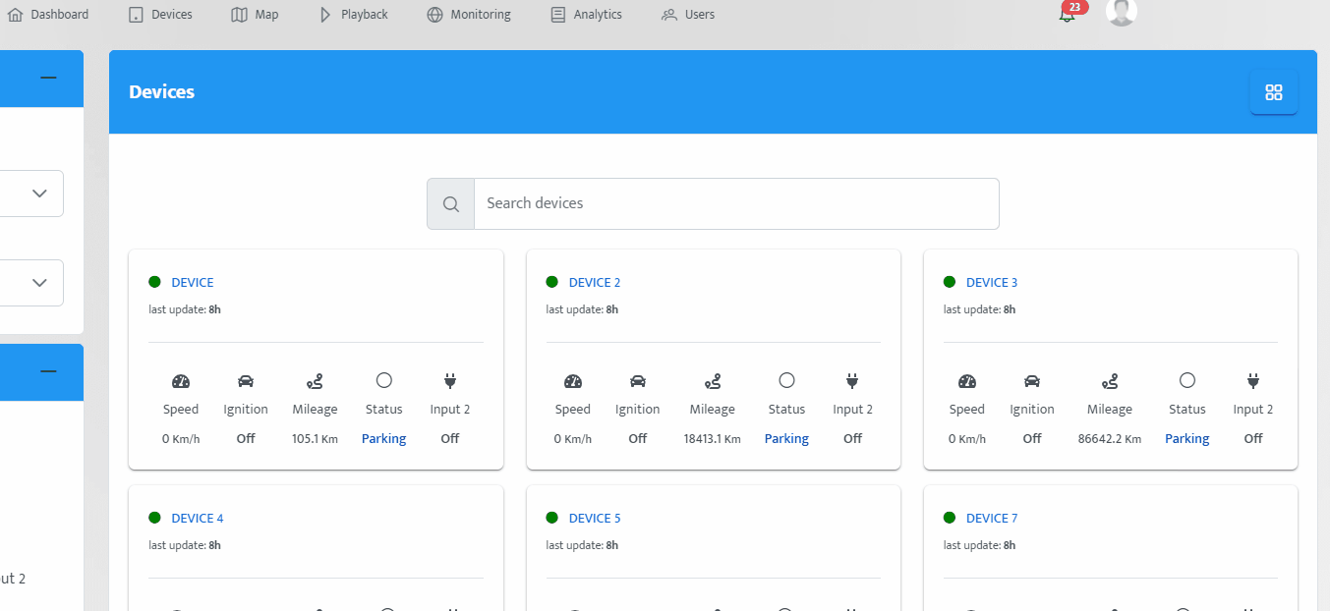Collapse the top sidebar panel

[48, 78]
